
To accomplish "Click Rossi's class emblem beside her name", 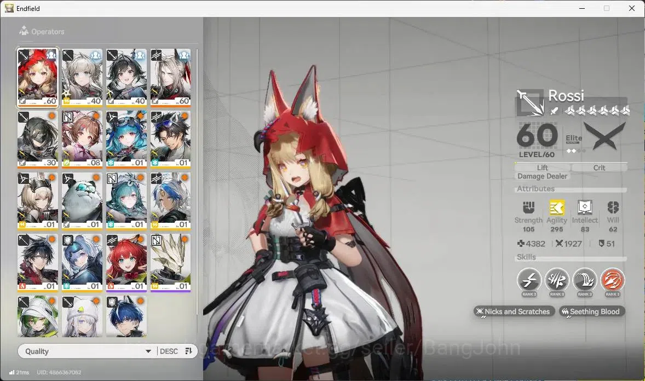I will click(530, 102).
